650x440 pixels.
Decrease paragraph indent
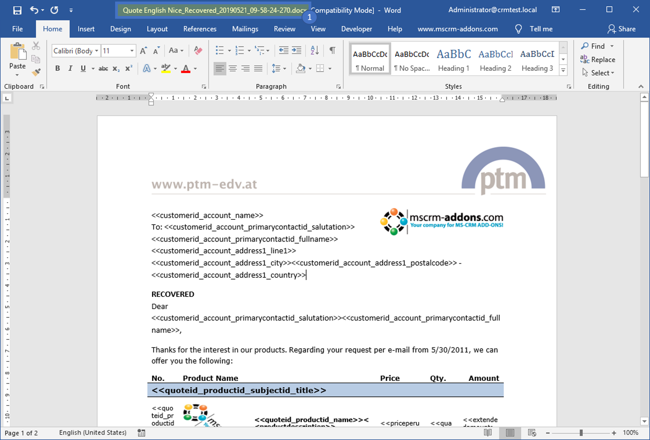tap(283, 50)
